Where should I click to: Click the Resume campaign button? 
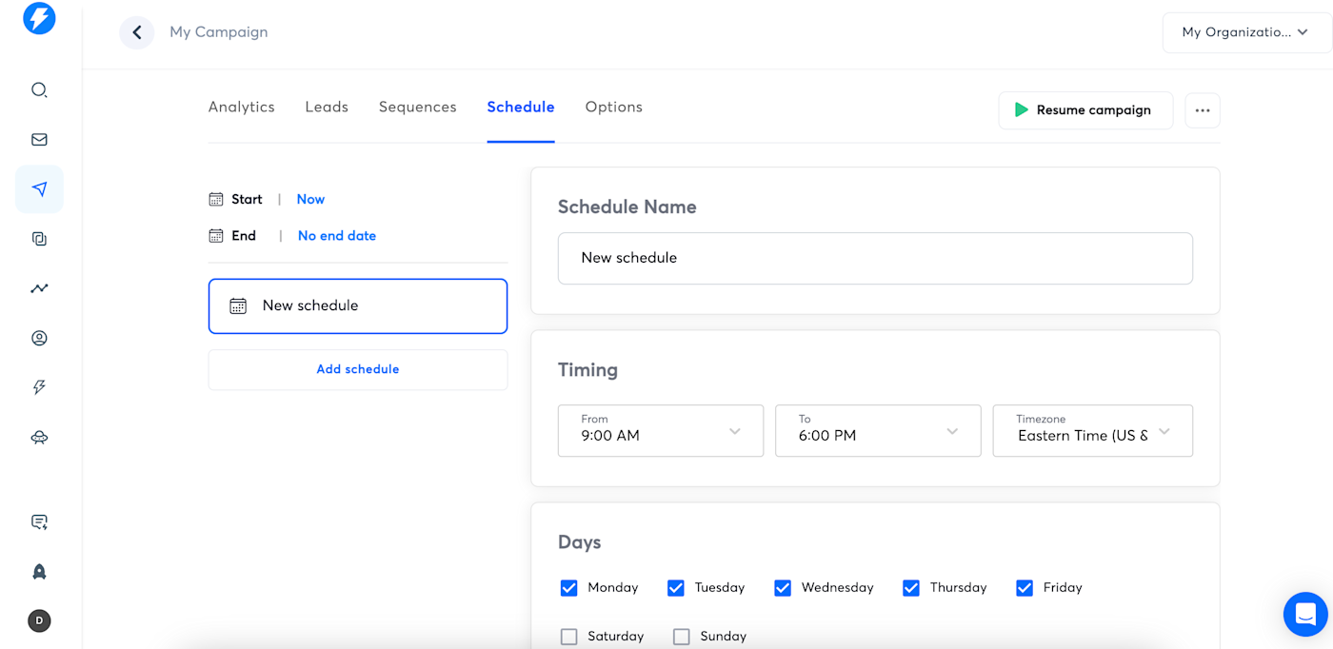1085,110
